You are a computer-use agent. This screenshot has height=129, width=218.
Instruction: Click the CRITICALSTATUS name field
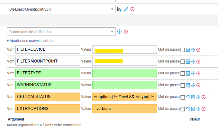click(x=48, y=97)
